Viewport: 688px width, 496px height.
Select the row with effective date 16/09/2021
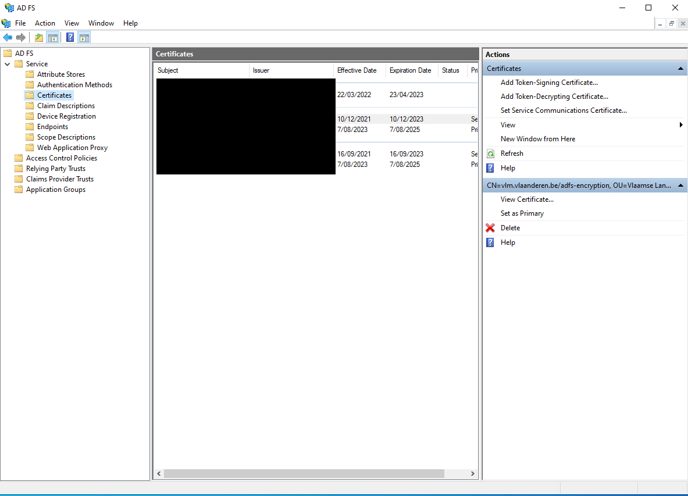pyautogui.click(x=317, y=154)
